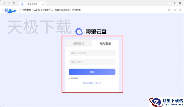Click the blue 登录 button

point(92,72)
